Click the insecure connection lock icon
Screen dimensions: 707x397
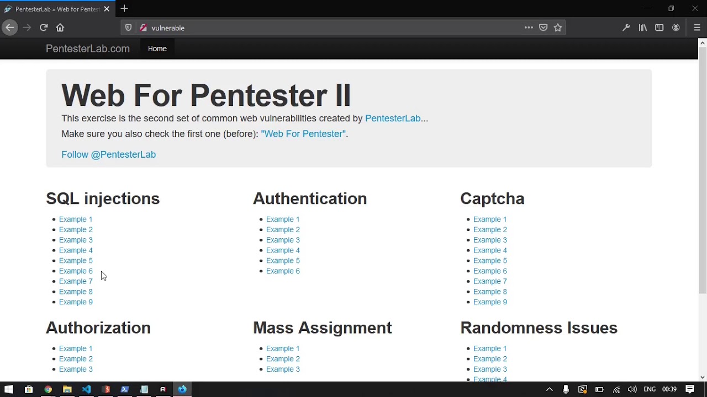[x=143, y=28]
